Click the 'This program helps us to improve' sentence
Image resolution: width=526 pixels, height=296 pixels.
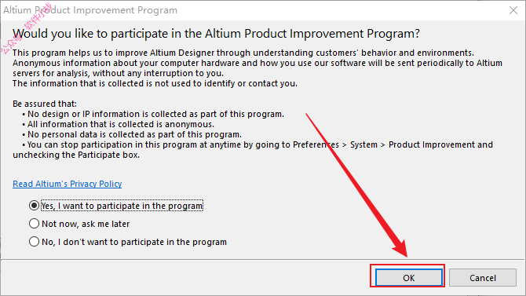coord(243,53)
